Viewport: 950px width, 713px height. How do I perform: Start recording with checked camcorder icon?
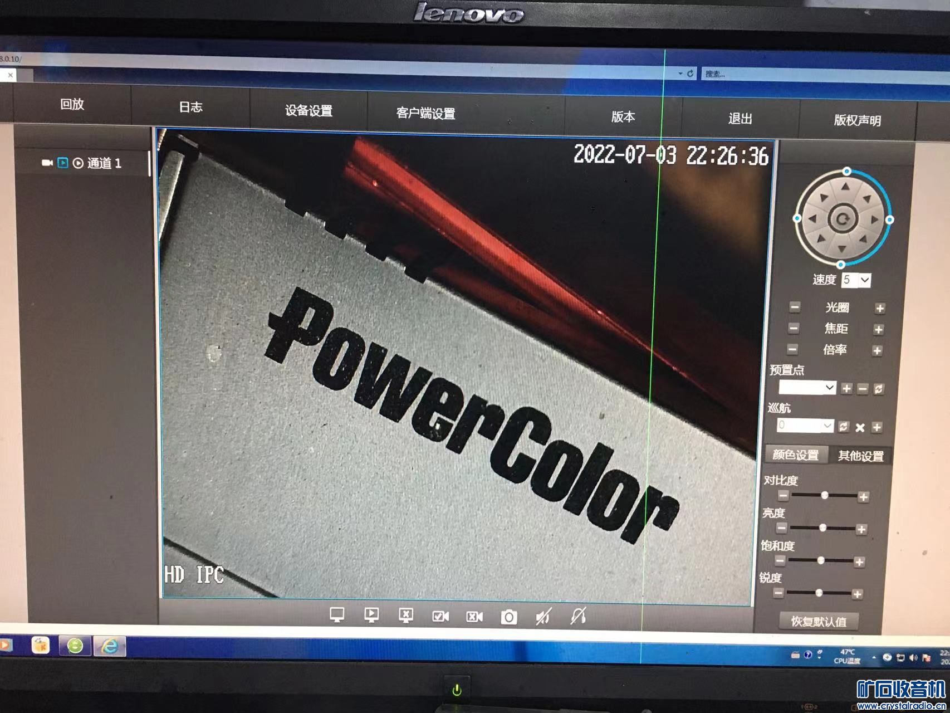tap(440, 617)
